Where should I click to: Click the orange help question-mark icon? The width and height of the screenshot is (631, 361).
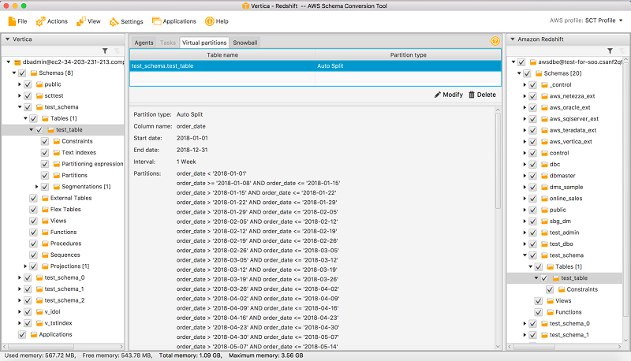click(x=495, y=41)
